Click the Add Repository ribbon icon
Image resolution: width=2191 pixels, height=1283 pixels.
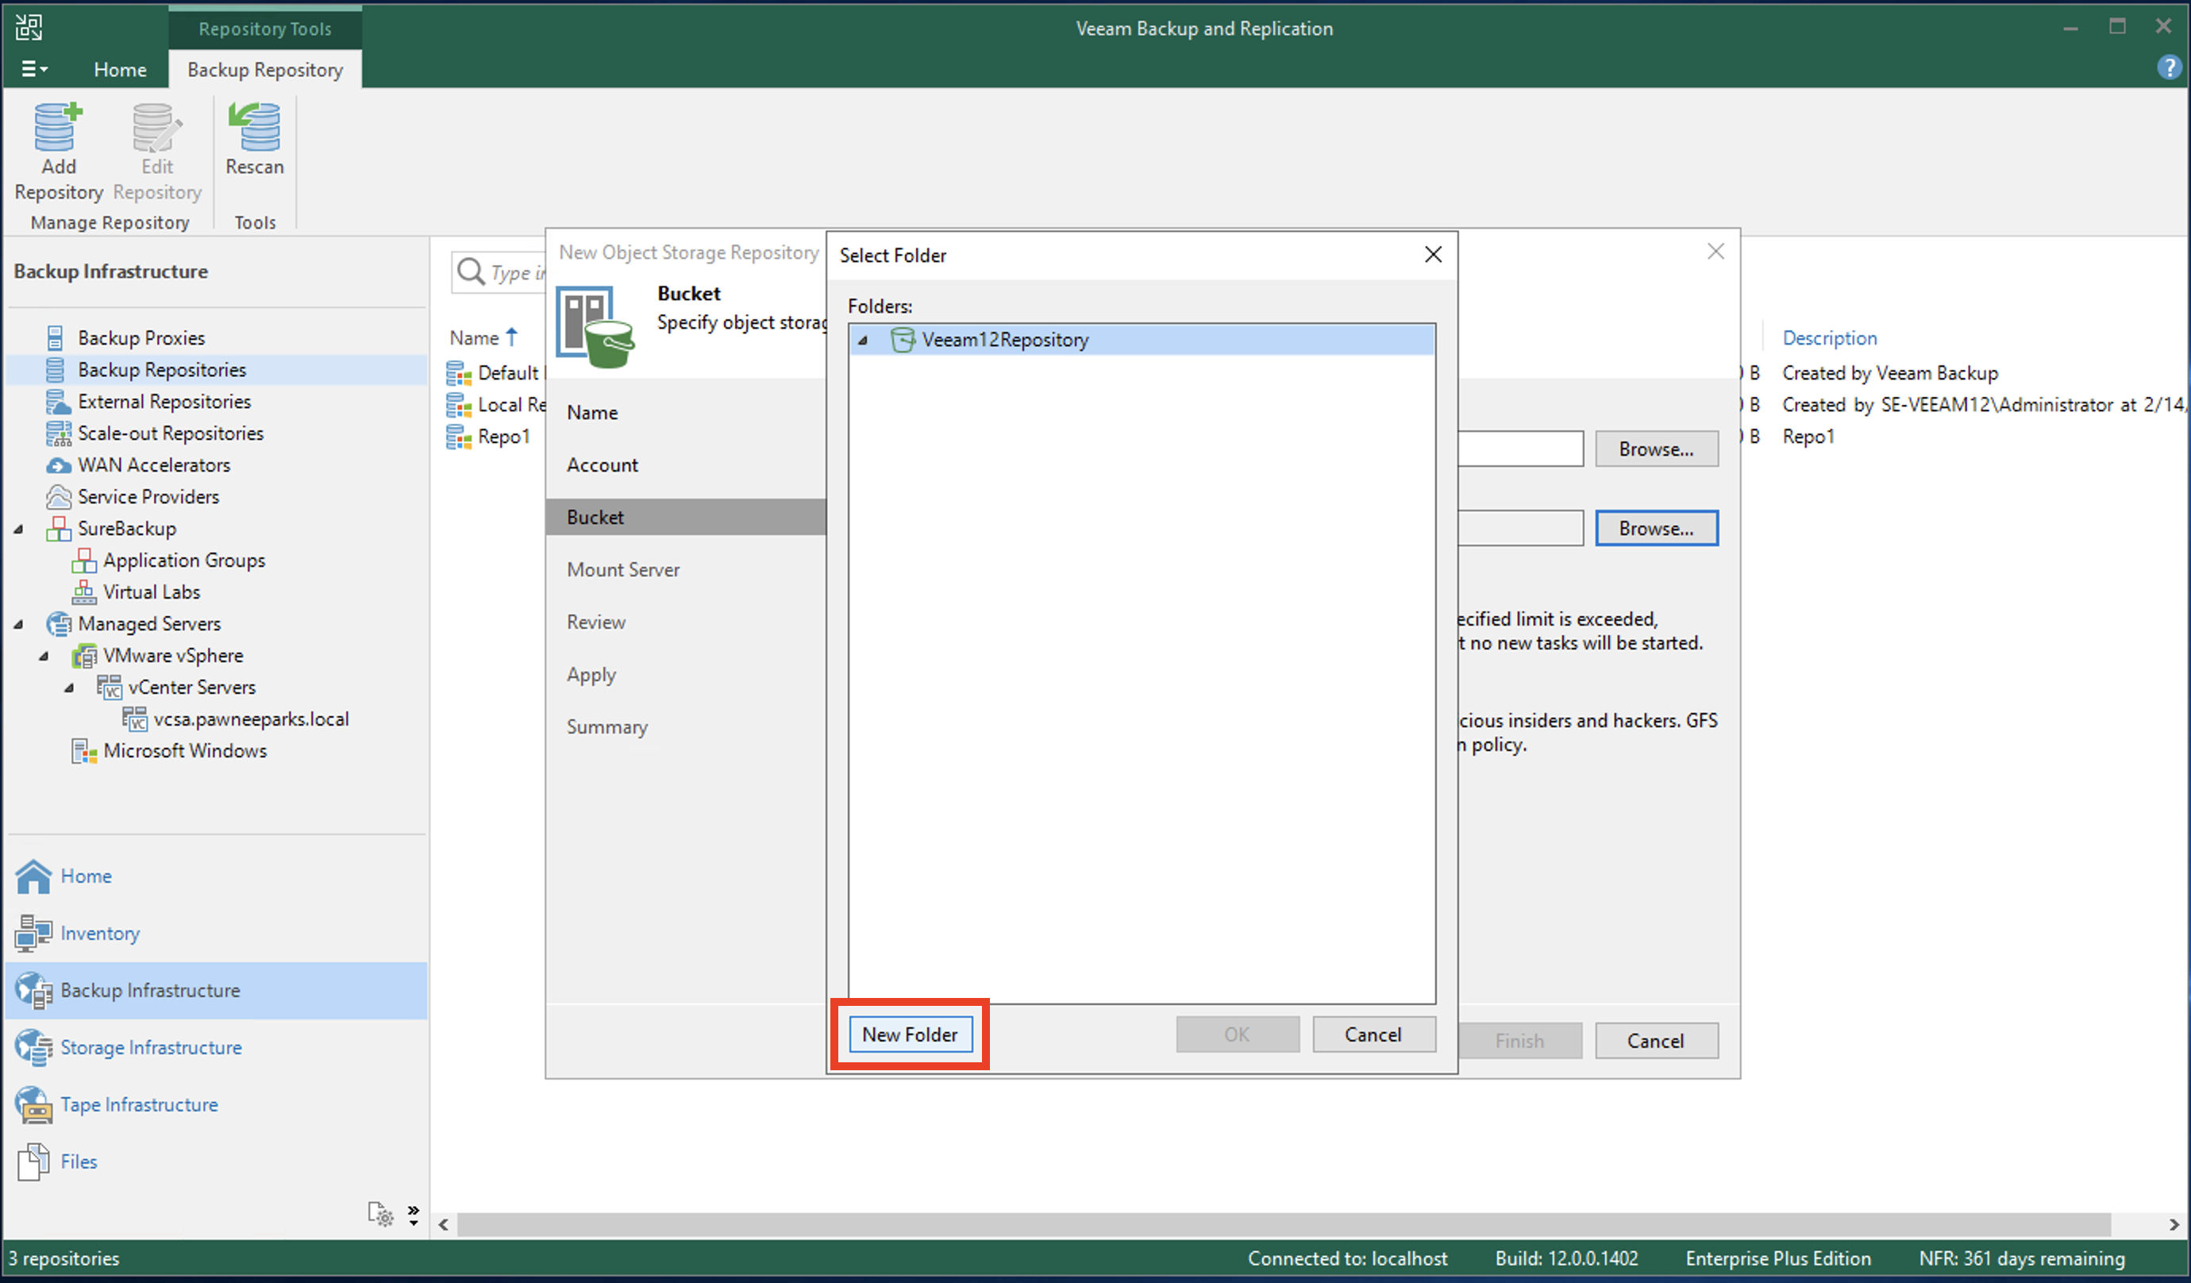click(58, 127)
